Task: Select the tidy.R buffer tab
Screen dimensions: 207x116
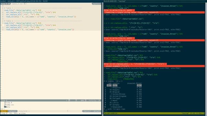Action: 5,4
